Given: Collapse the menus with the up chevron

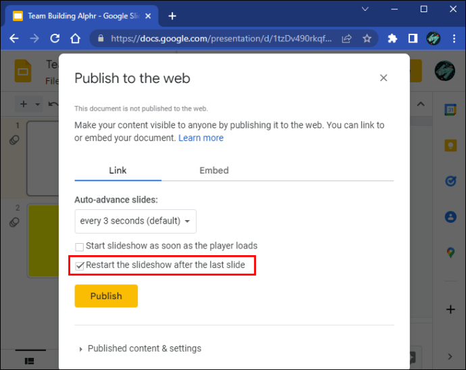Looking at the screenshot, I should [x=421, y=104].
